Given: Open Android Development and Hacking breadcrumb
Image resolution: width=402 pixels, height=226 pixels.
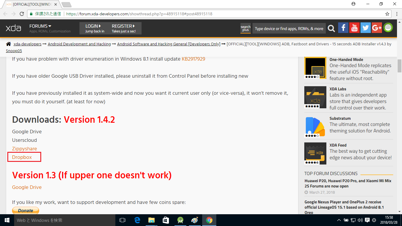Looking at the screenshot, I should 79,44.
